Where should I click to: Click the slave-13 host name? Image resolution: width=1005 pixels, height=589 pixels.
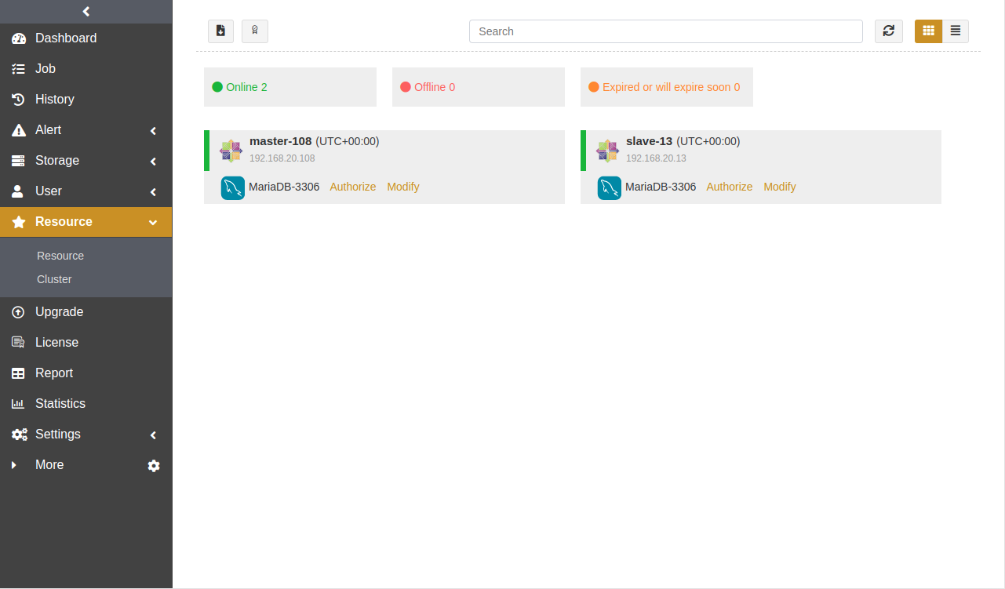(x=649, y=141)
